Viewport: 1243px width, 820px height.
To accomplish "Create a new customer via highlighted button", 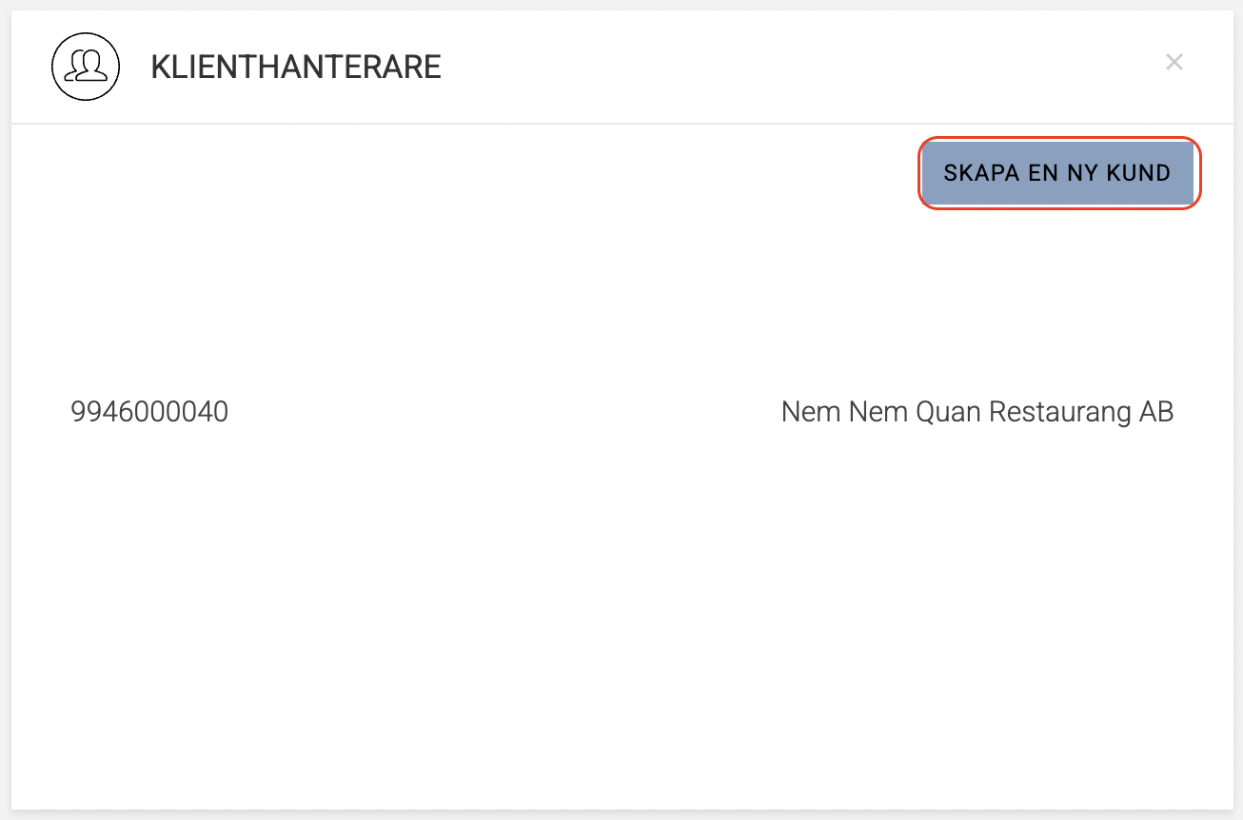I will click(1056, 173).
